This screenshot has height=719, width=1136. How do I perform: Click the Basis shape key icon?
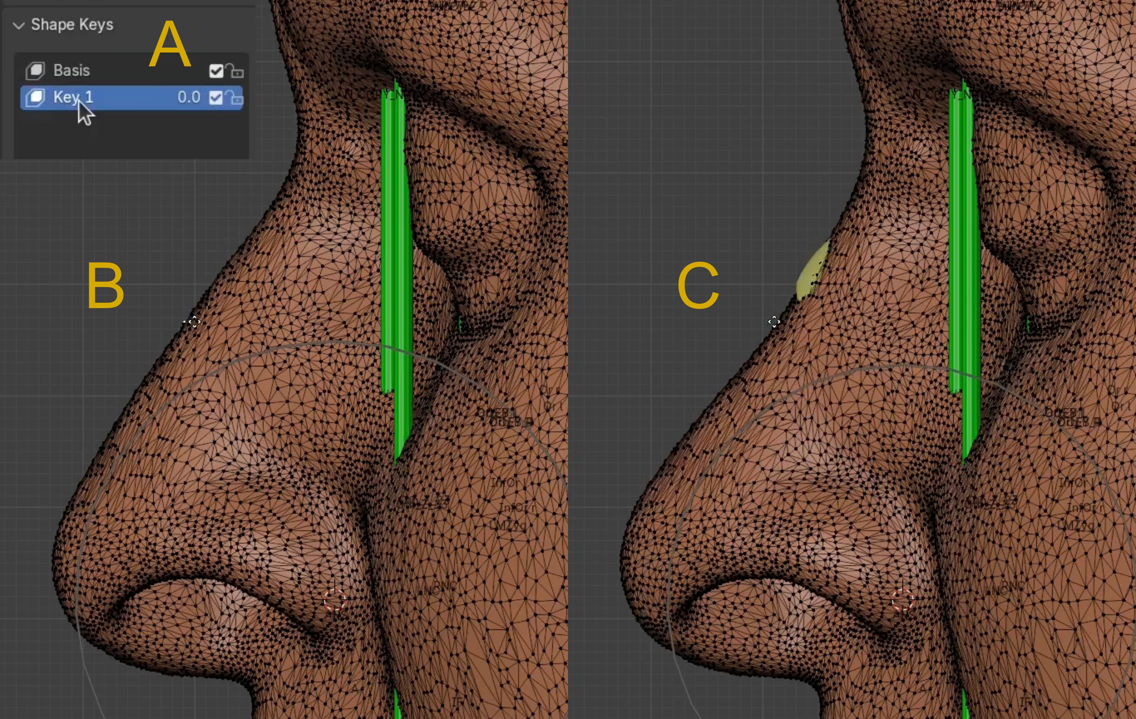click(x=35, y=71)
